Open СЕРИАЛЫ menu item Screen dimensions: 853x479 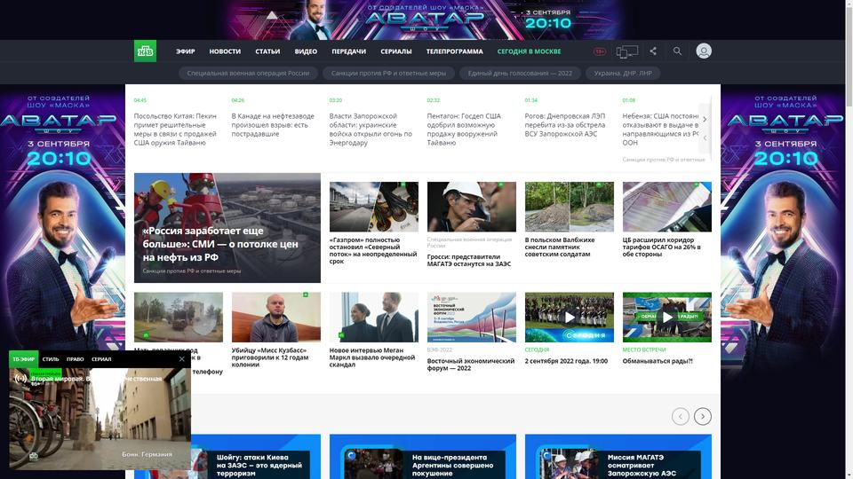point(396,51)
